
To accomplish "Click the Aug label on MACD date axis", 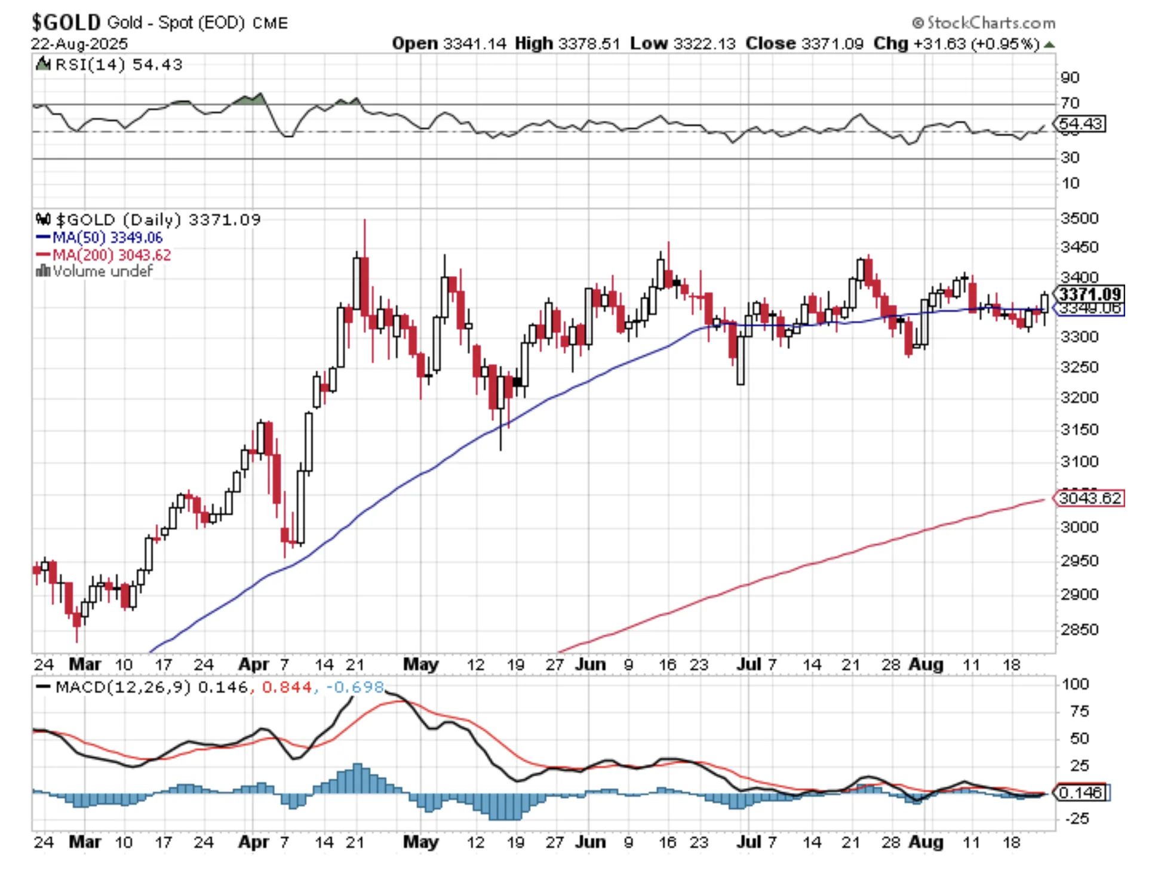I will click(x=926, y=842).
